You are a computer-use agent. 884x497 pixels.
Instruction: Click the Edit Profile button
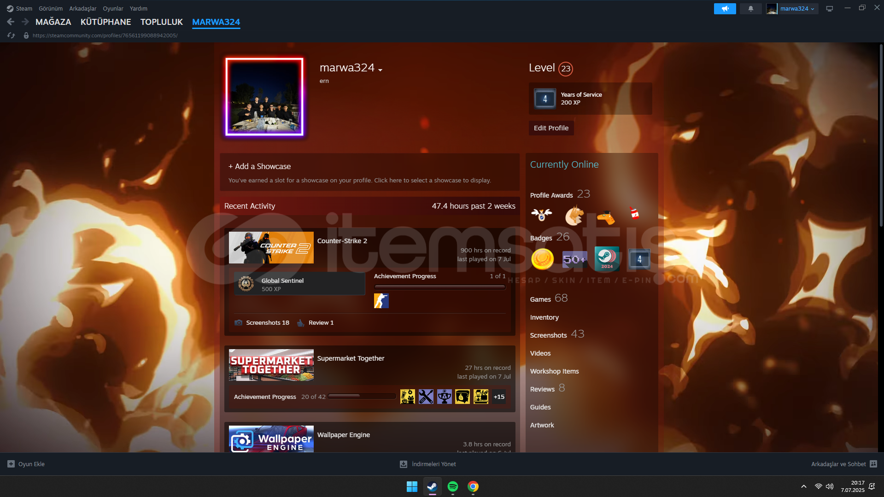[551, 128]
